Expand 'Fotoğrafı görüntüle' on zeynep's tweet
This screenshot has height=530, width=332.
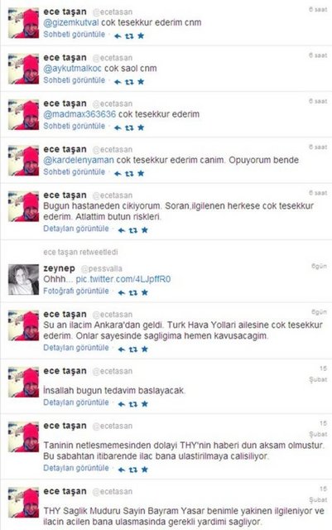click(x=76, y=291)
